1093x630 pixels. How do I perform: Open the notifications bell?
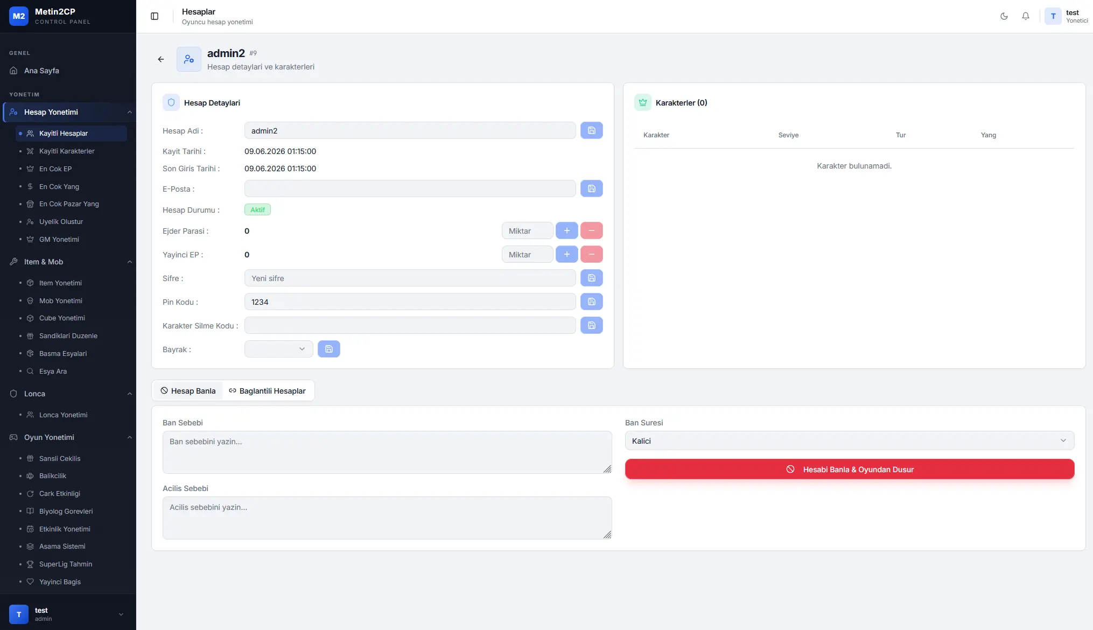[x=1026, y=16]
